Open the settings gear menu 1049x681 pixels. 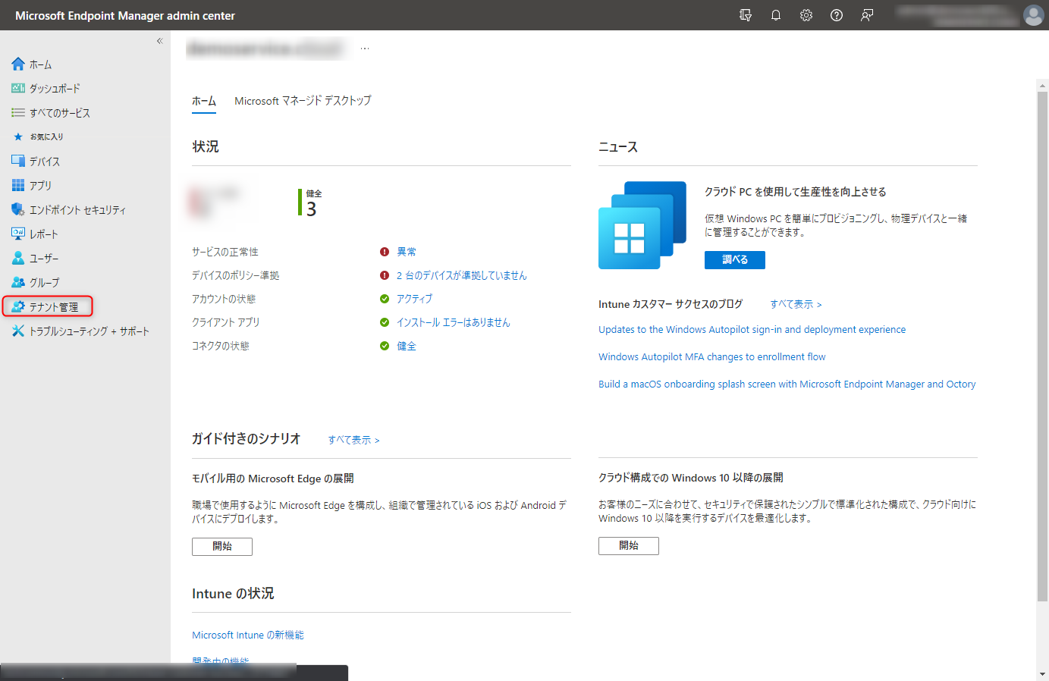[x=806, y=14]
